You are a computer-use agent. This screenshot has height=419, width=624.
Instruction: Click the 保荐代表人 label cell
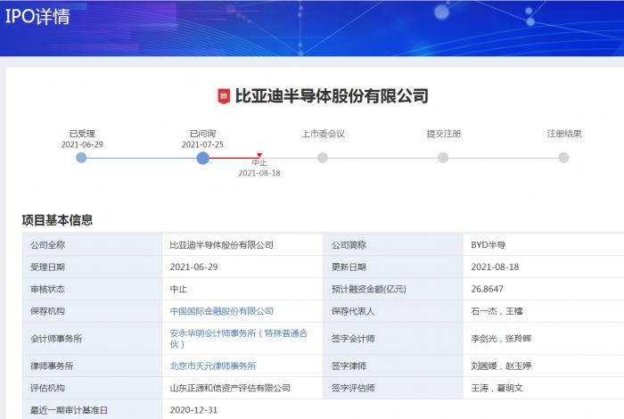393,311
